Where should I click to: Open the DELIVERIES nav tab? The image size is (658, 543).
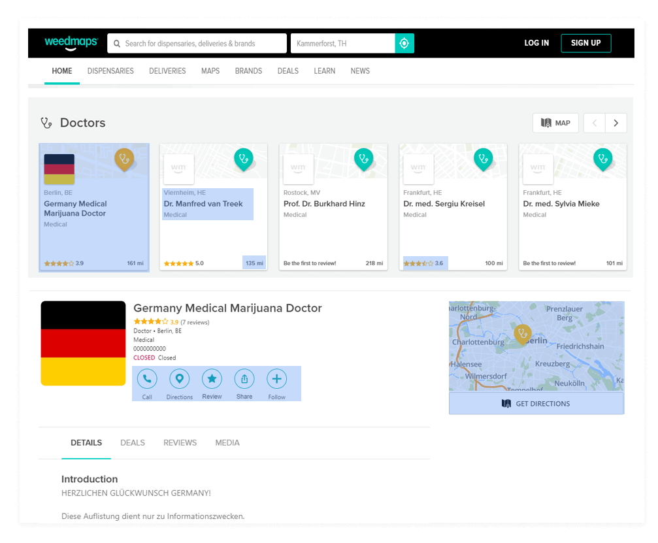[x=167, y=71]
